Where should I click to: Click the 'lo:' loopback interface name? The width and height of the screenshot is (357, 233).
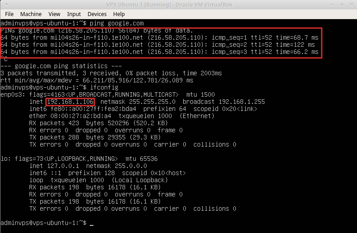point(6,159)
